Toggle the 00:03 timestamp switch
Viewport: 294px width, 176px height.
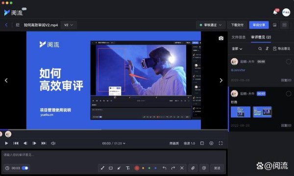[x=25, y=168]
